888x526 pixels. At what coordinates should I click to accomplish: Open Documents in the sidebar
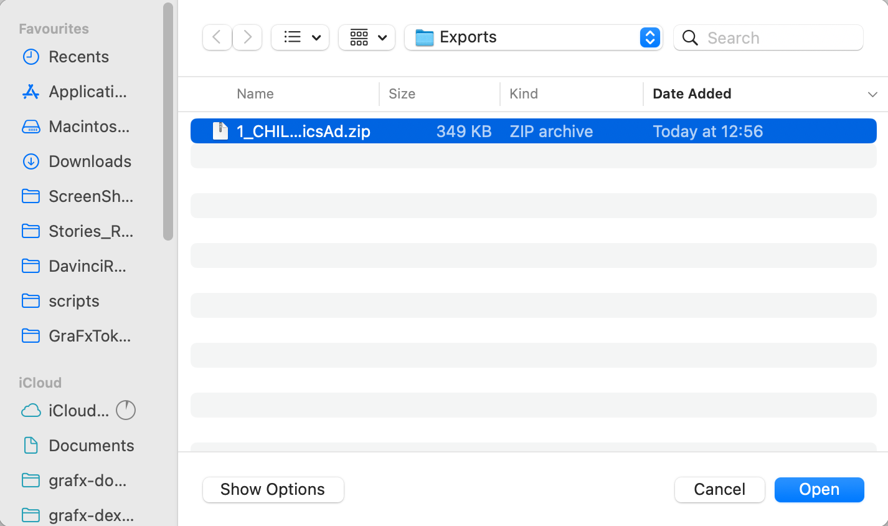point(91,446)
